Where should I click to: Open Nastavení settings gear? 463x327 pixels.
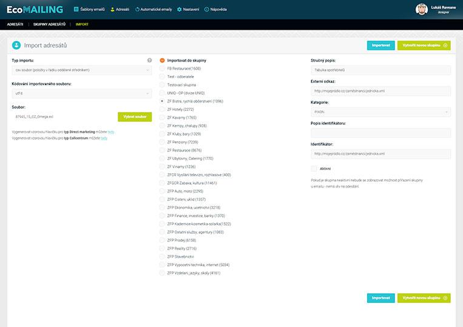coord(188,10)
